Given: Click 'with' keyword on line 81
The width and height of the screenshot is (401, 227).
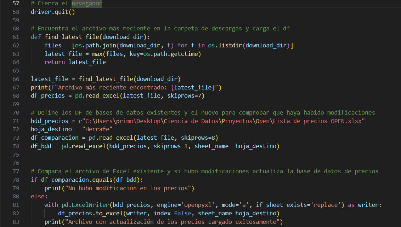Looking at the screenshot, I should tap(51, 205).
